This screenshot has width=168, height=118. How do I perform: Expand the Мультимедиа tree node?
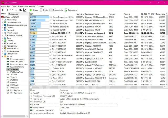pos(2,33)
